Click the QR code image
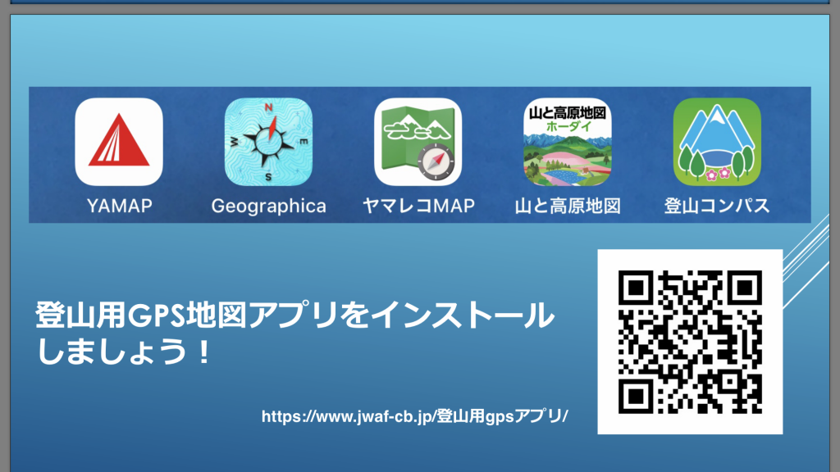840x472 pixels. point(690,342)
